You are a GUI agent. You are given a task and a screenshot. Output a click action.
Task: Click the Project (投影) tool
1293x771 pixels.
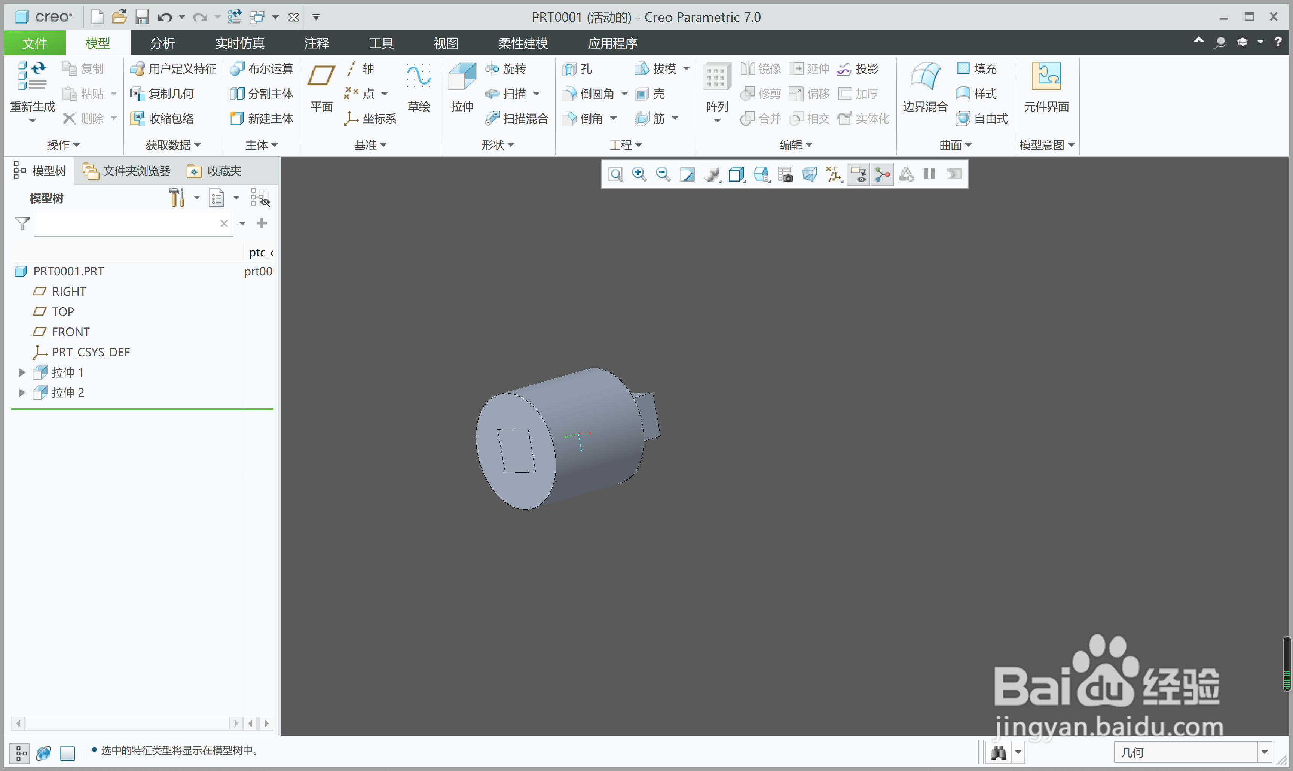tap(858, 68)
